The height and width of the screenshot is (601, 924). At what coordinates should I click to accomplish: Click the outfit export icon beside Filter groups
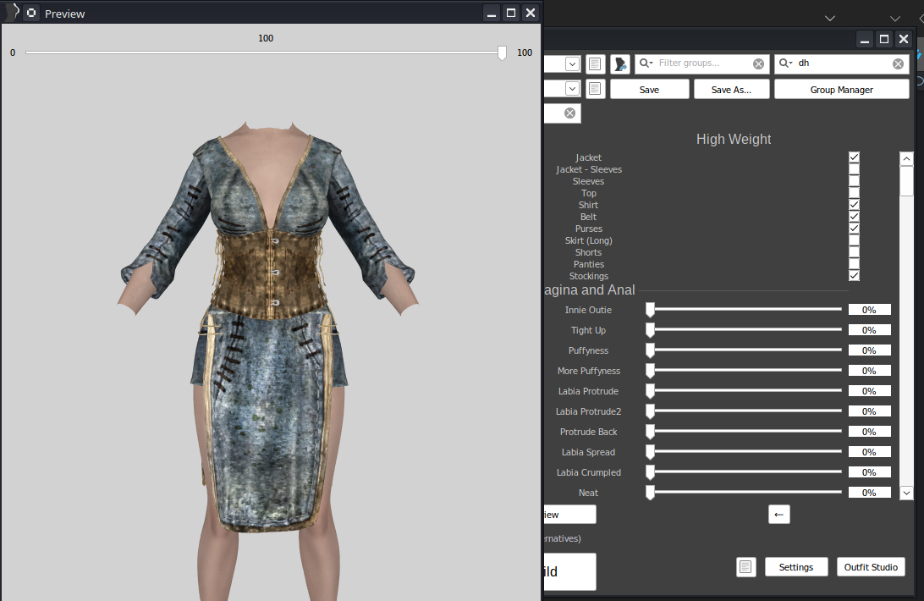click(619, 63)
